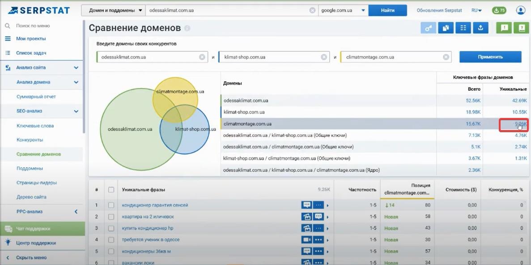Open Обновления Serpstat link
Image resolution: width=531 pixels, height=265 pixels.
[x=439, y=10]
